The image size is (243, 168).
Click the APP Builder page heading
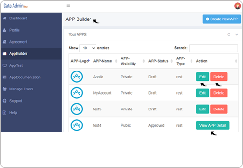(78, 19)
